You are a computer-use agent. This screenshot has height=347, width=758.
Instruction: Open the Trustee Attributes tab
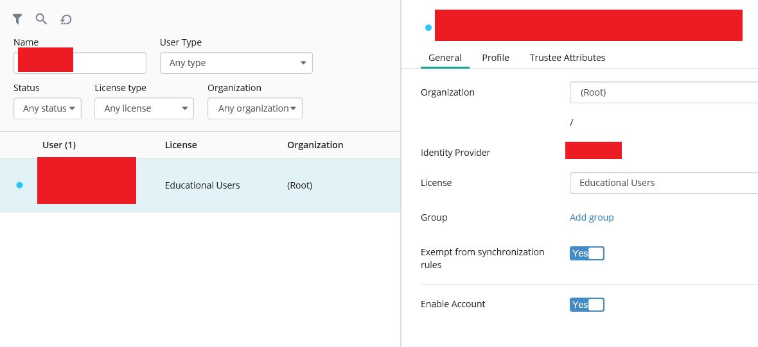pos(567,58)
